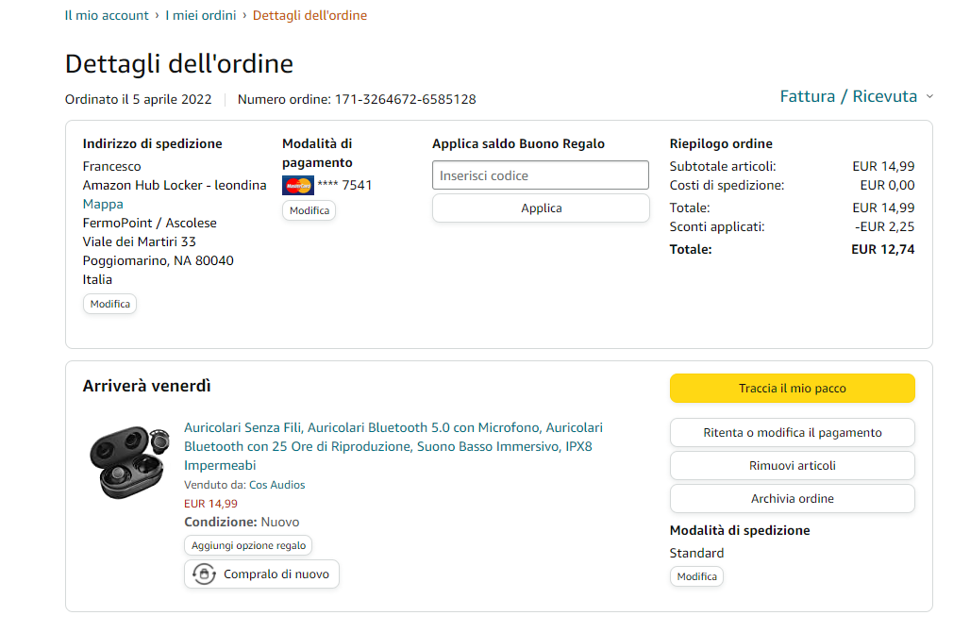970x632 pixels.
Task: Open I miei ordini breadcrumb link
Action: 200,15
